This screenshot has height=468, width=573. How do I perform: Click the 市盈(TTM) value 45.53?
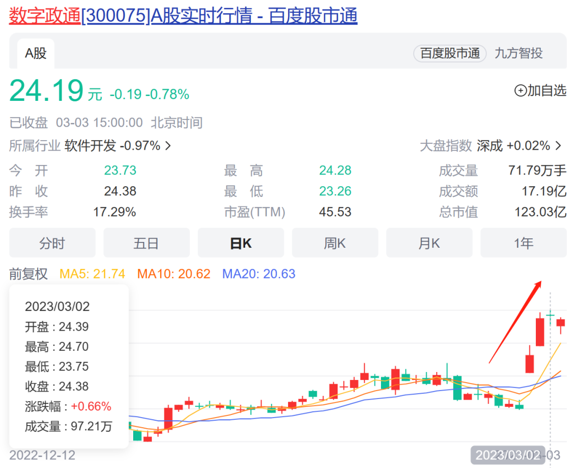tap(335, 212)
